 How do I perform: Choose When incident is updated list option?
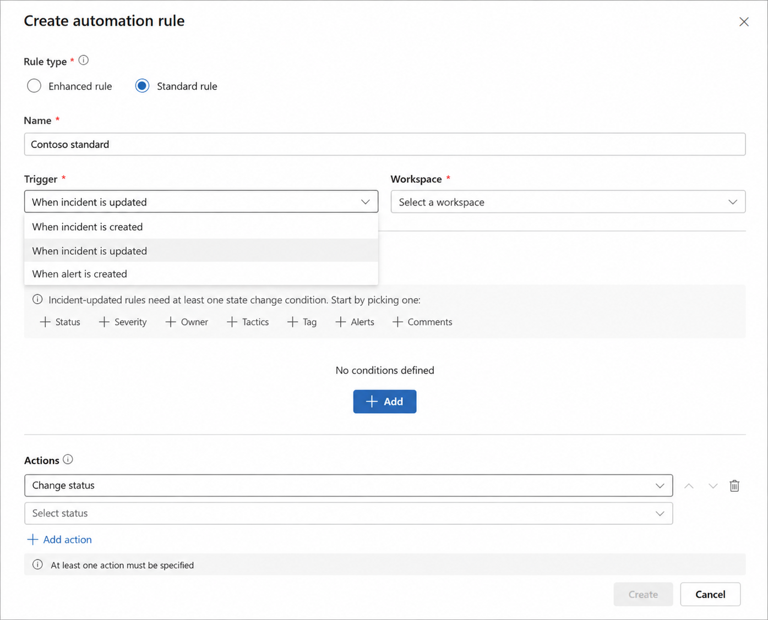click(x=201, y=251)
